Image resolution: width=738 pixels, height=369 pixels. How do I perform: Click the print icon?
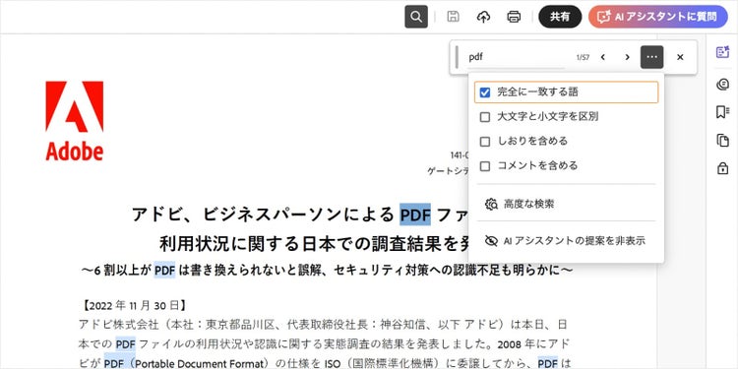(x=514, y=17)
